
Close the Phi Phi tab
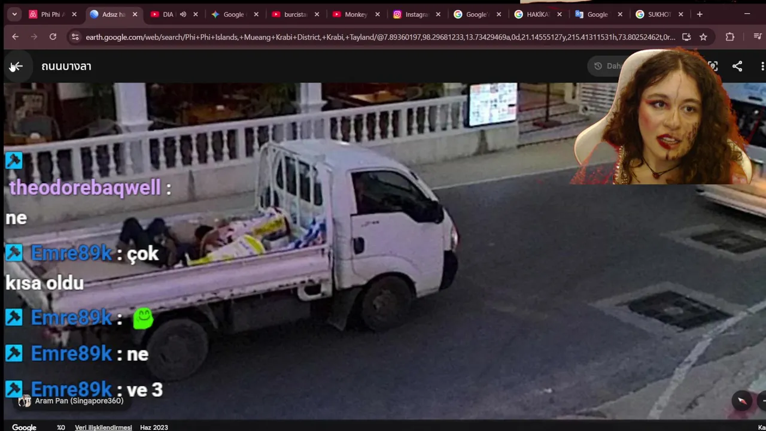(x=74, y=14)
